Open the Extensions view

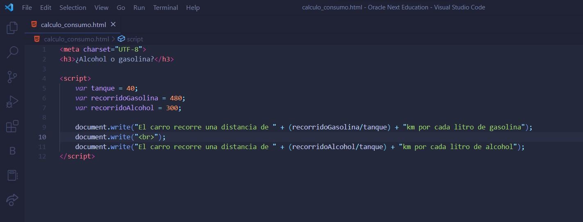point(12,126)
